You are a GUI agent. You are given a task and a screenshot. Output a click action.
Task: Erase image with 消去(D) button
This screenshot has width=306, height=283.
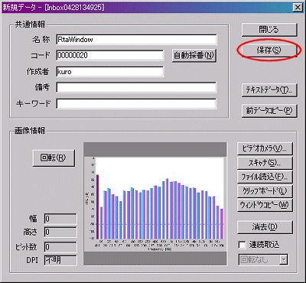(x=265, y=227)
